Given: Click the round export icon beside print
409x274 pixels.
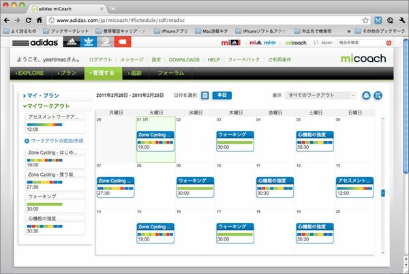Looking at the screenshot, I should pos(378,95).
